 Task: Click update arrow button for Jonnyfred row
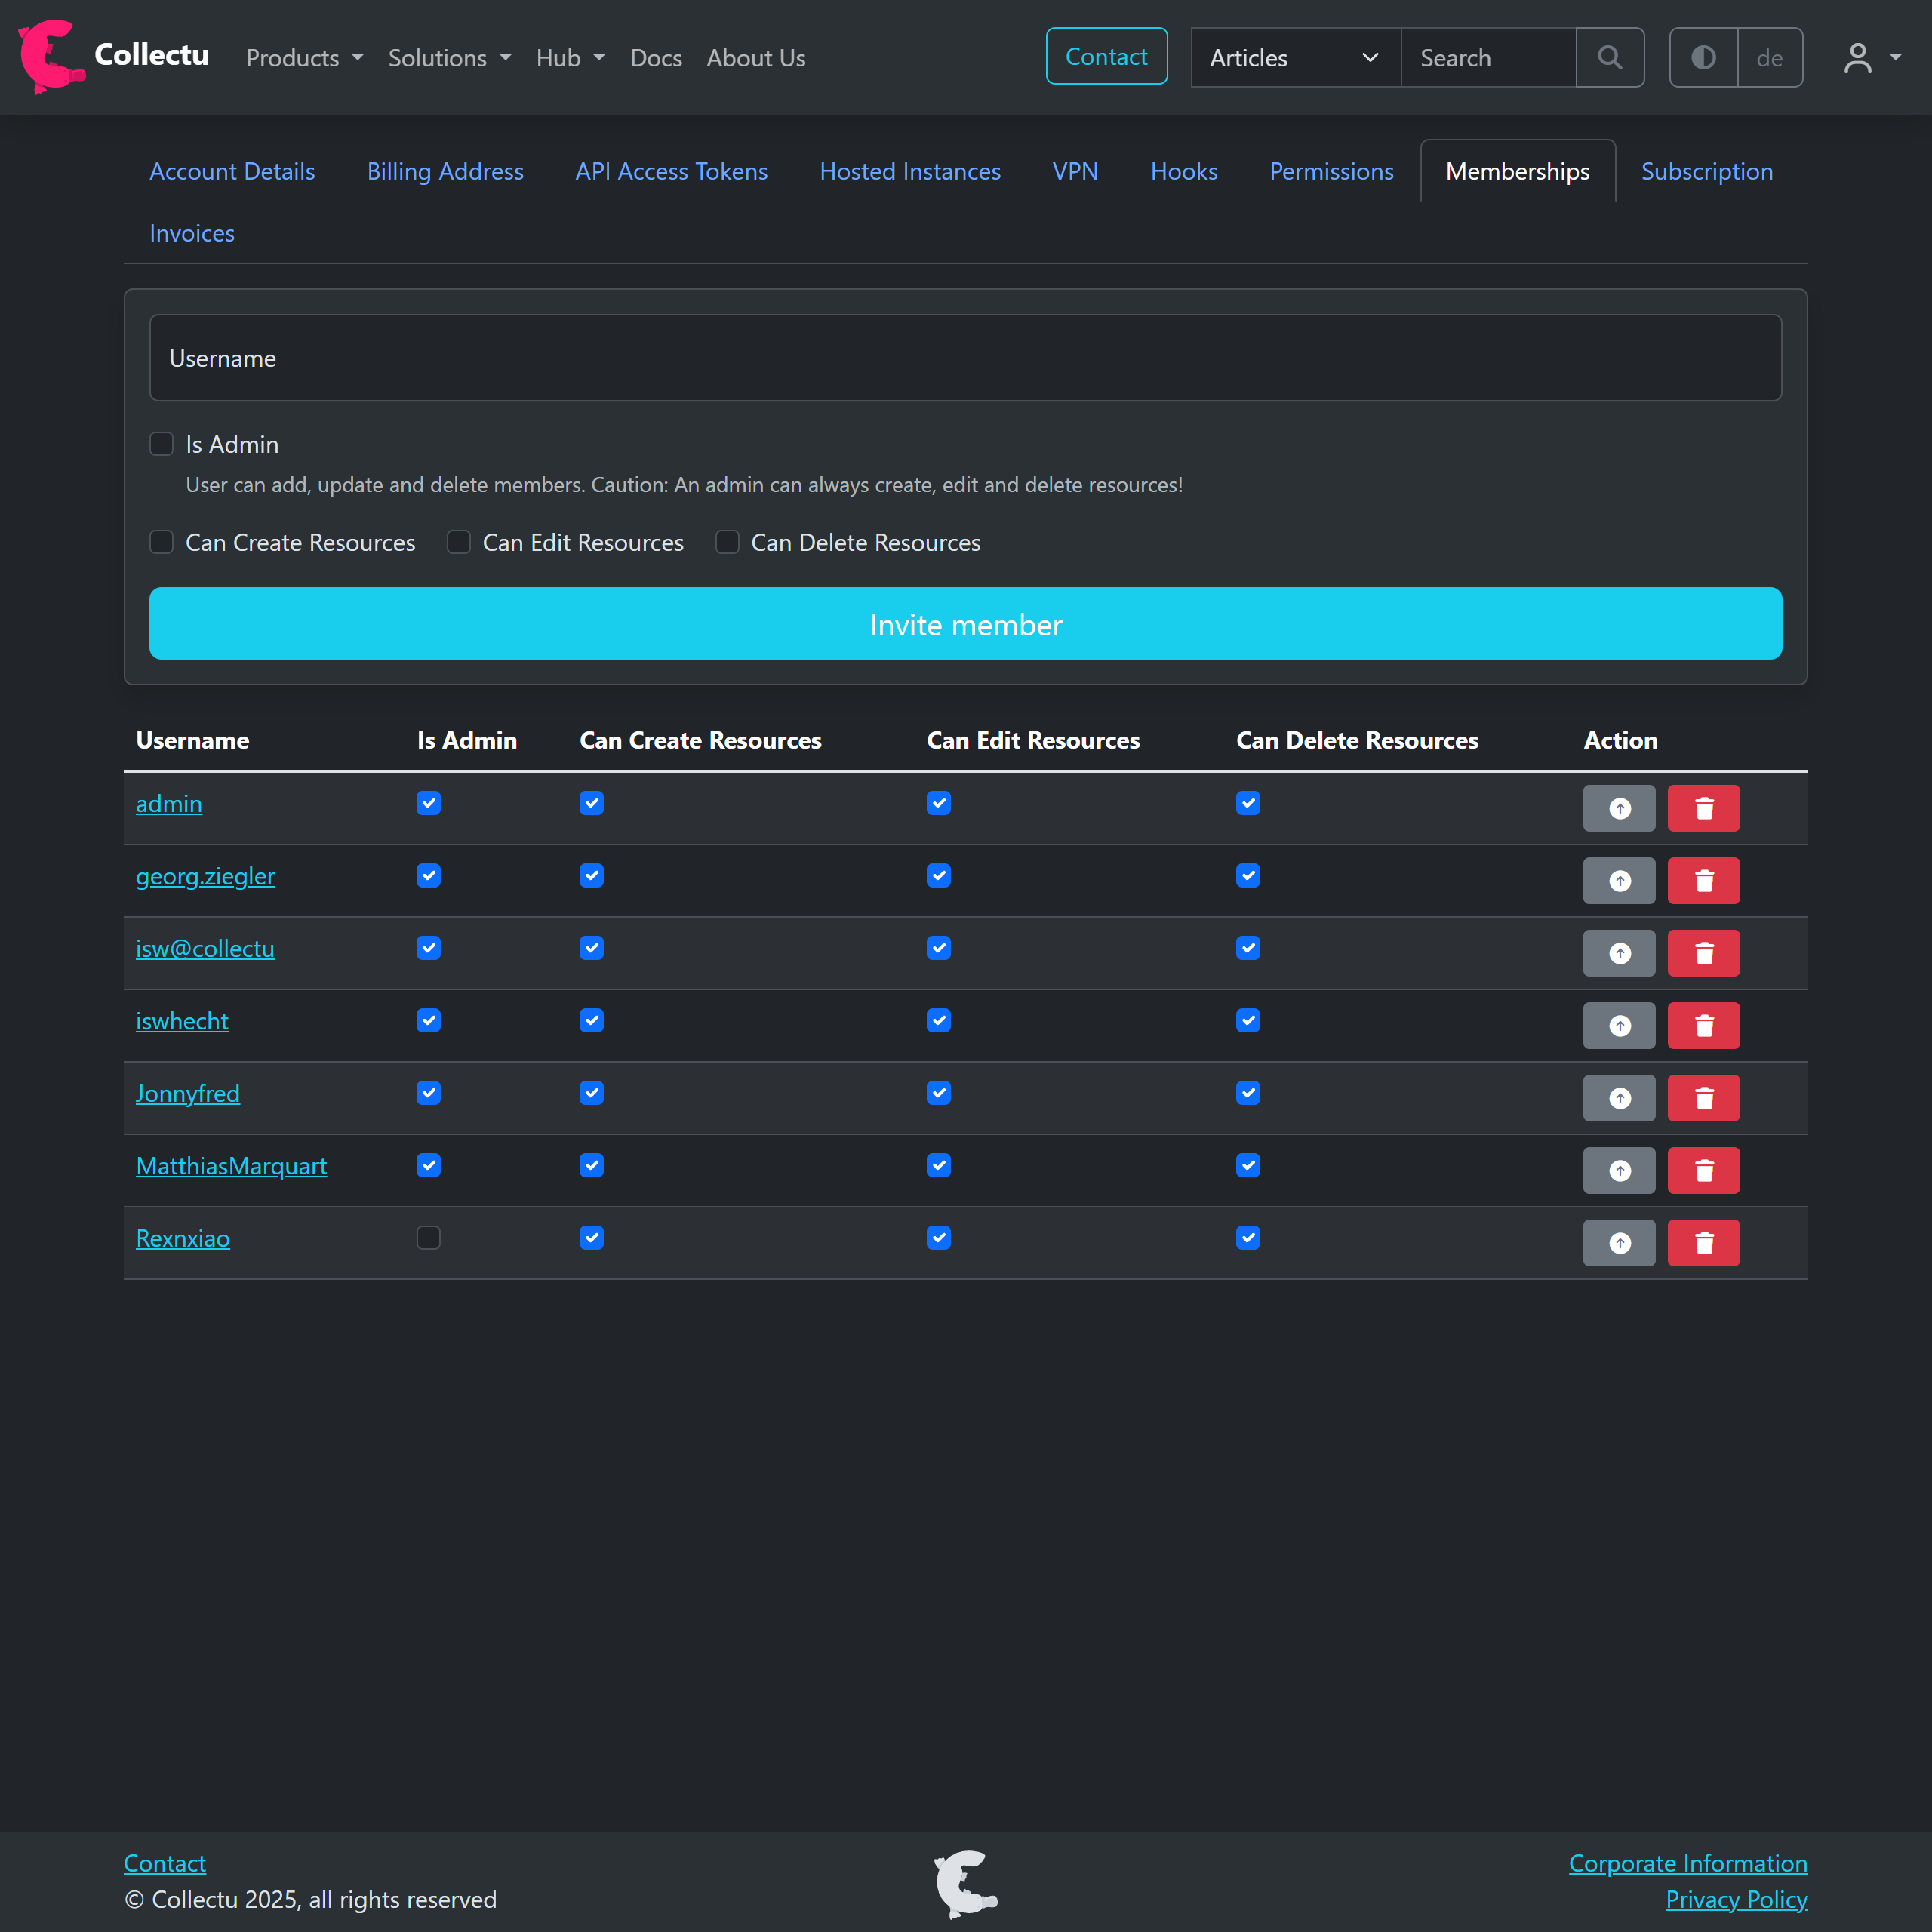click(x=1618, y=1098)
